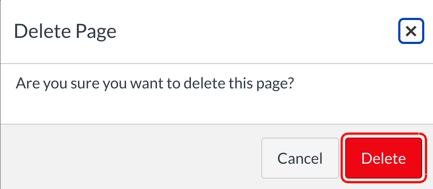Abort deletion with the Cancel button
The width and height of the screenshot is (433, 189).
pyautogui.click(x=300, y=159)
